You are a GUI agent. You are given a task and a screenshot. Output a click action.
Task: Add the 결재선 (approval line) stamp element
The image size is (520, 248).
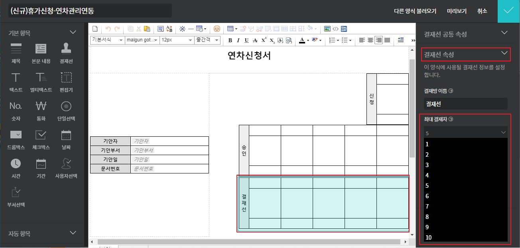[x=66, y=53]
